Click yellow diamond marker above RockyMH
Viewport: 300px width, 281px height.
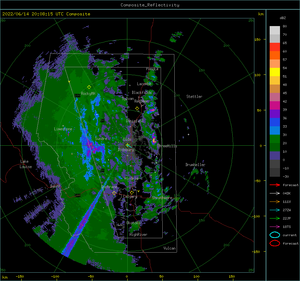(89, 87)
